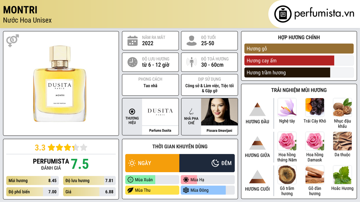
Task: Click the Hương trầm hương accord bar
Action: pyautogui.click(x=299, y=73)
